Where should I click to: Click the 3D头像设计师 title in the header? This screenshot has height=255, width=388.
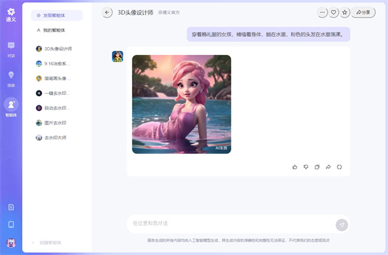pyautogui.click(x=135, y=12)
